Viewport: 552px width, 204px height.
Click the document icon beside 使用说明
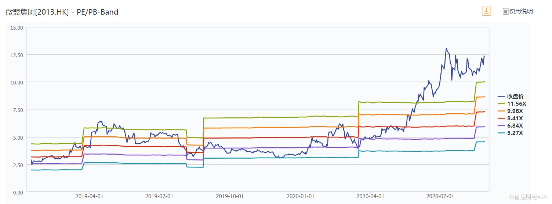pyautogui.click(x=505, y=11)
